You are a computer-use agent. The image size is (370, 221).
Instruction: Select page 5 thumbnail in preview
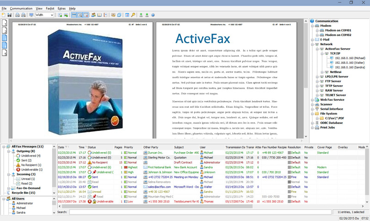[x=4, y=53]
